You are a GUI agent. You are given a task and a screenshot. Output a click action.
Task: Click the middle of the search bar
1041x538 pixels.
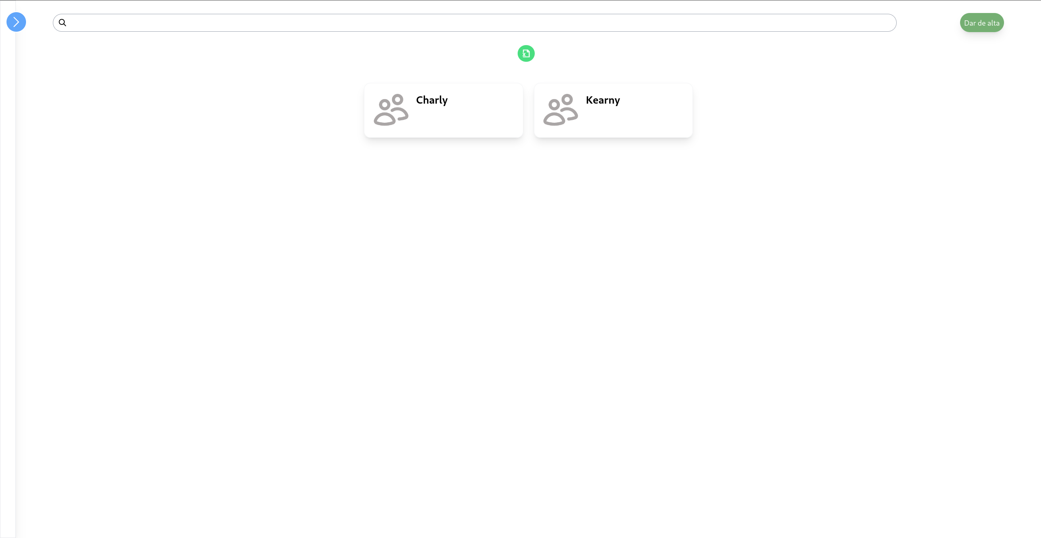pyautogui.click(x=475, y=23)
